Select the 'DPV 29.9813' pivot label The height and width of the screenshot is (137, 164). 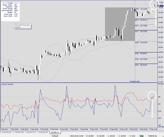pos(141,20)
